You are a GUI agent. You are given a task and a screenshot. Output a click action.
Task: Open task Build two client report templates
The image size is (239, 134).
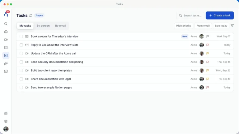[51, 70]
